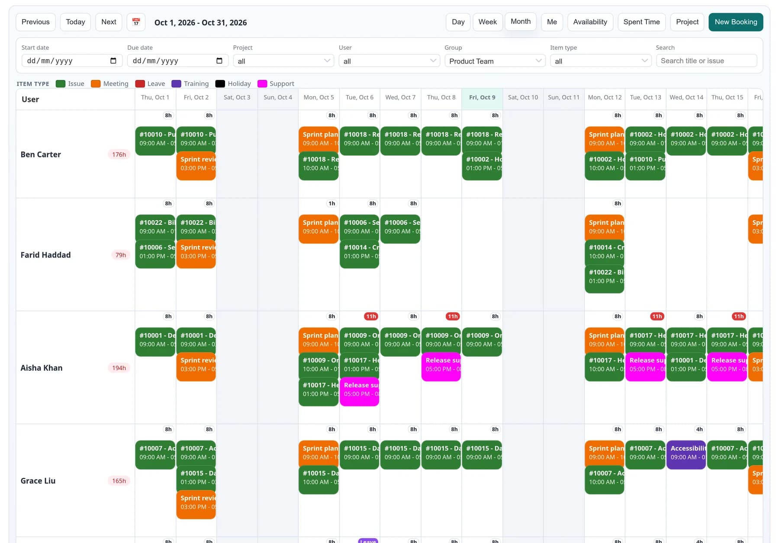The image size is (779, 543).
Task: Open the calendar date picker icon
Action: click(136, 22)
